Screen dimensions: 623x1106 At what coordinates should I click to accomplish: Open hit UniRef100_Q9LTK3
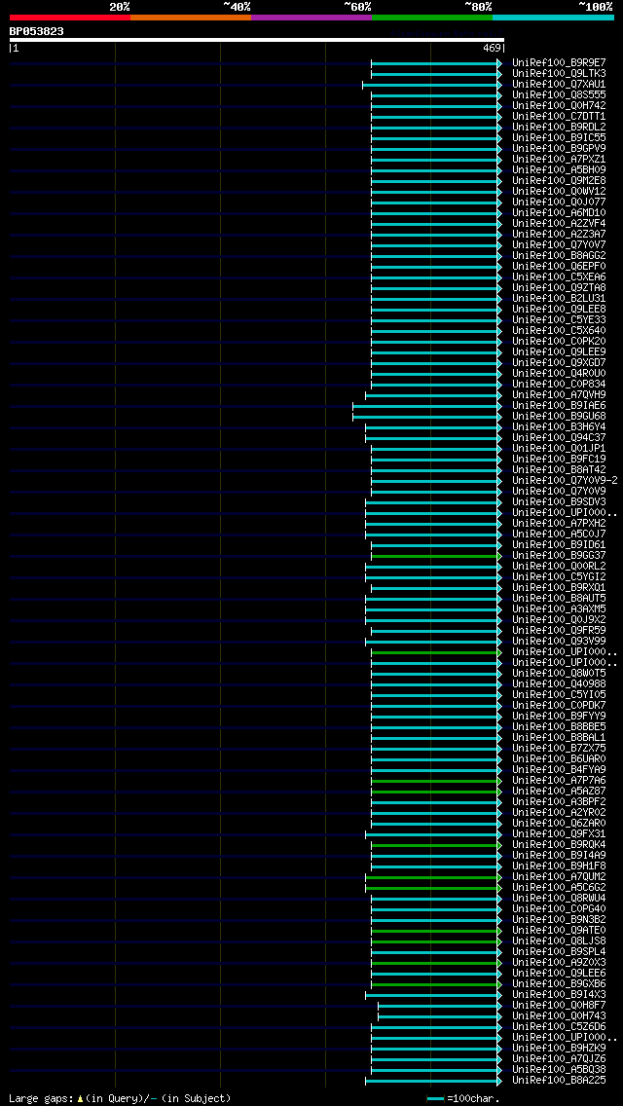point(559,73)
